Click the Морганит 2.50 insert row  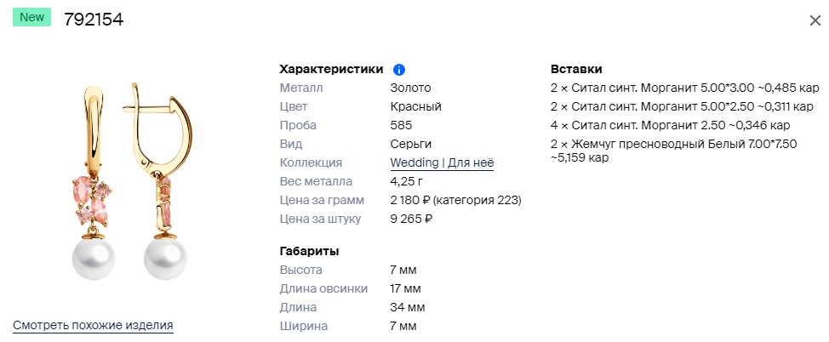point(670,125)
